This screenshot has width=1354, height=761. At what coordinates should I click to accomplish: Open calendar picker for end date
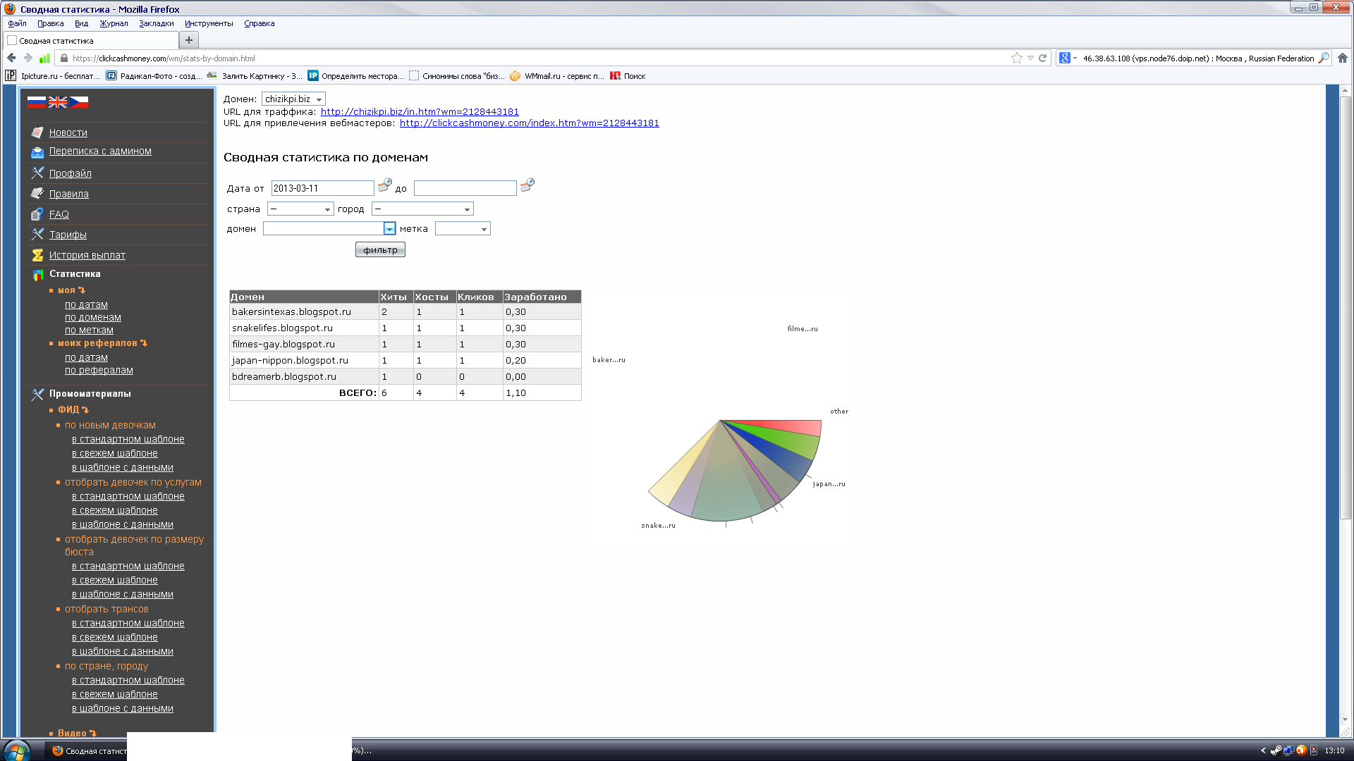(527, 185)
